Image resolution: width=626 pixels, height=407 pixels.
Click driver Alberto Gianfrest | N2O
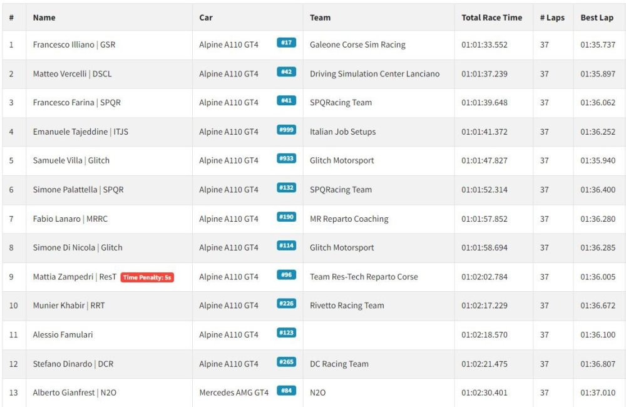(x=74, y=393)
